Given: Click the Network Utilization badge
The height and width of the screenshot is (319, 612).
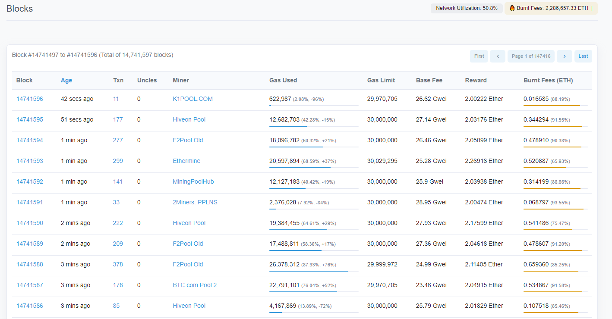Looking at the screenshot, I should (x=467, y=8).
